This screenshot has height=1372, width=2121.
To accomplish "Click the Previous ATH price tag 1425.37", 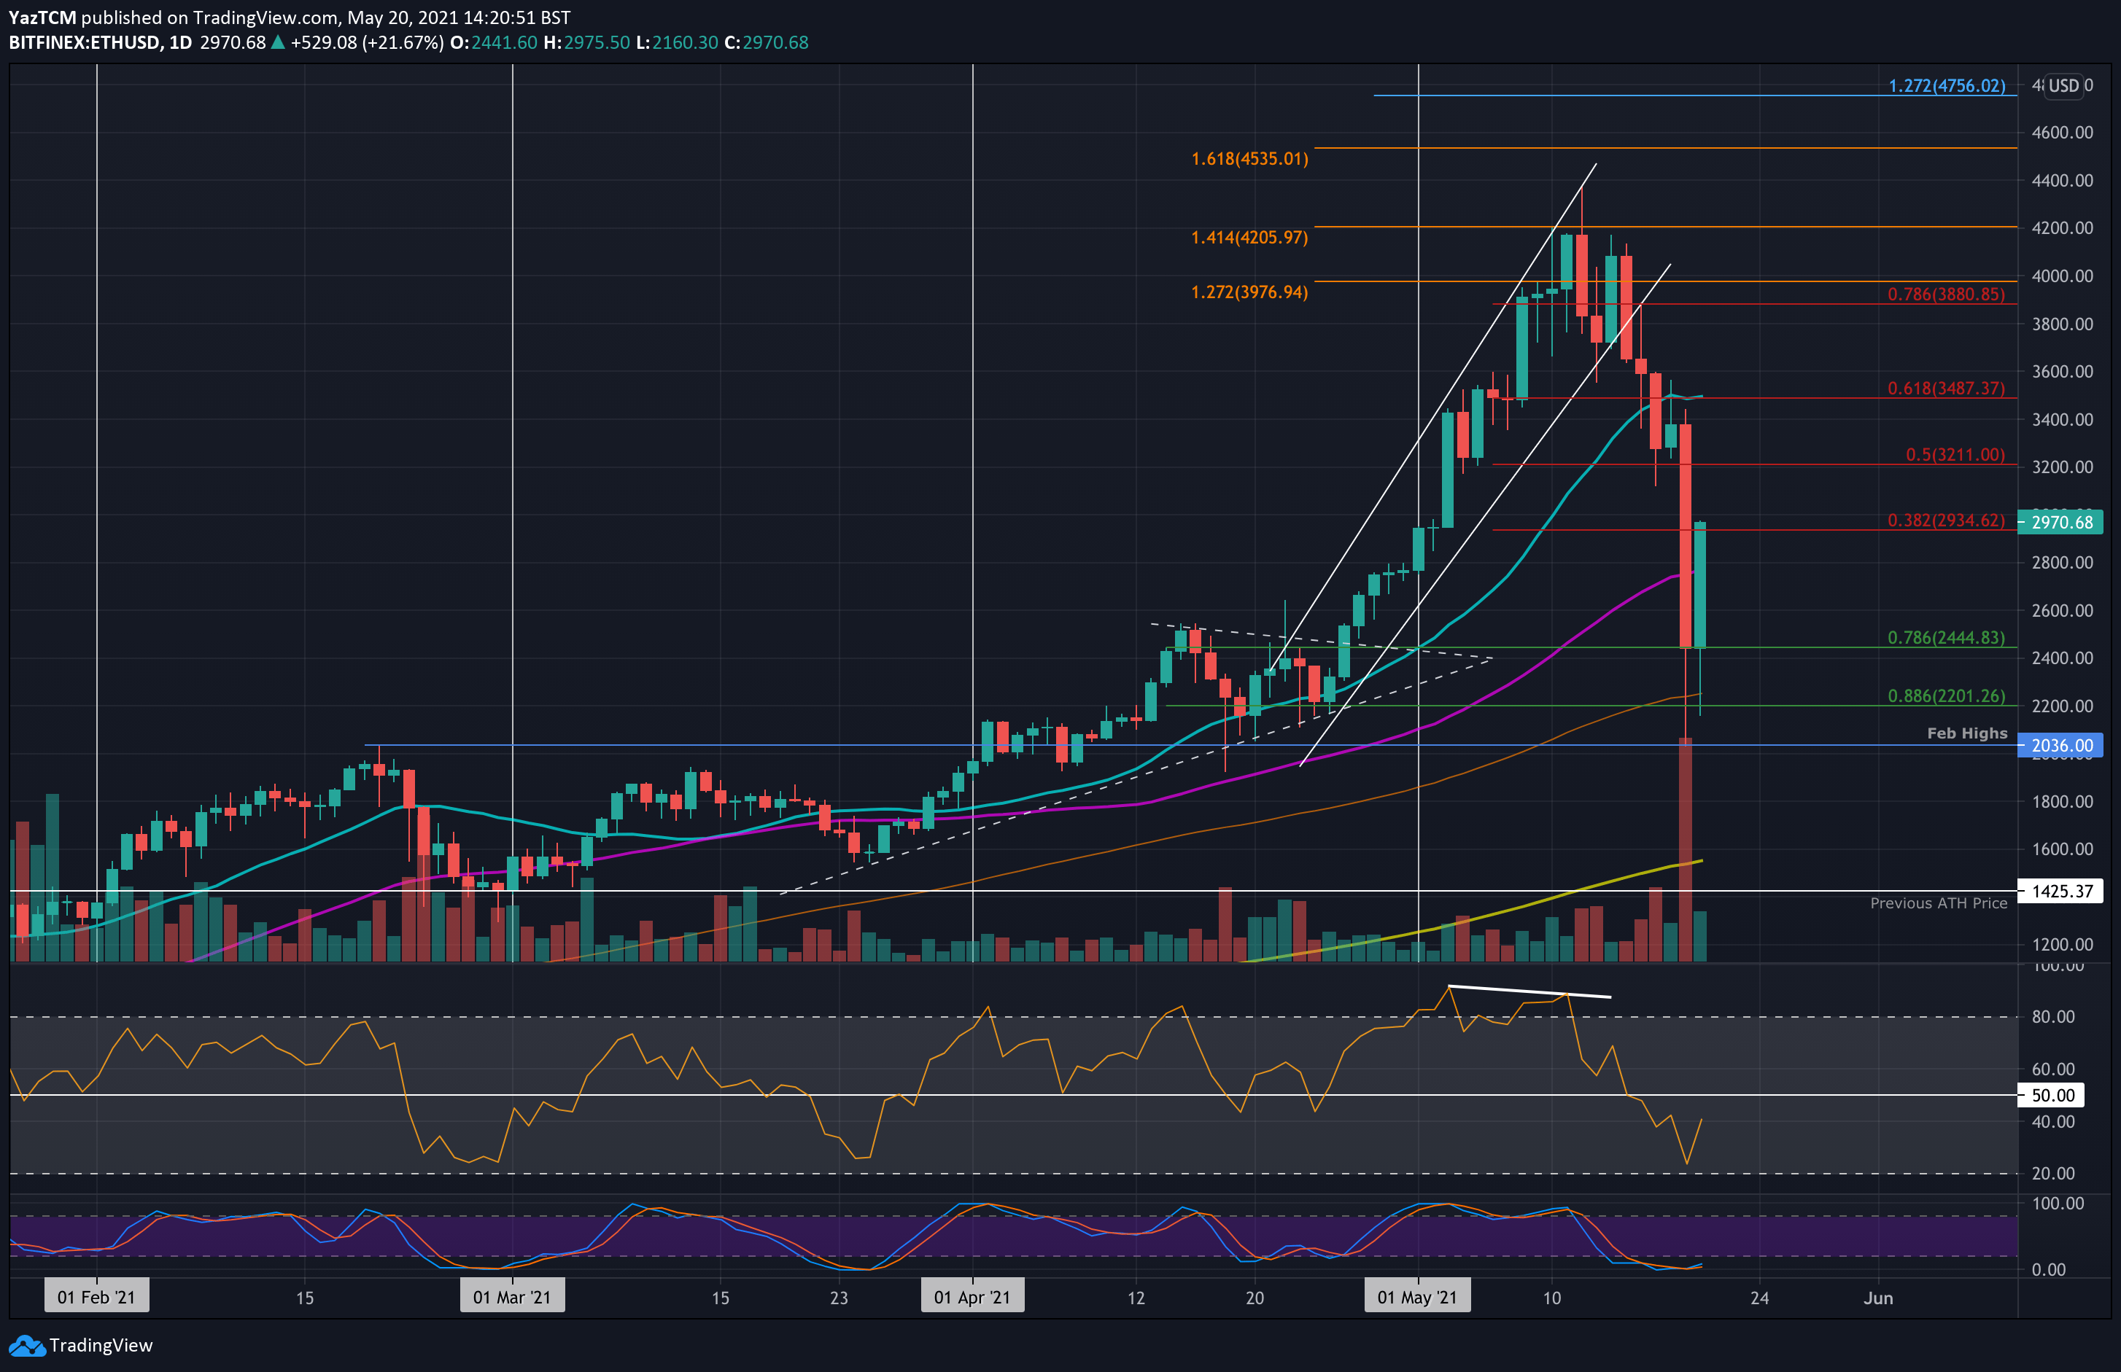I will point(2060,891).
